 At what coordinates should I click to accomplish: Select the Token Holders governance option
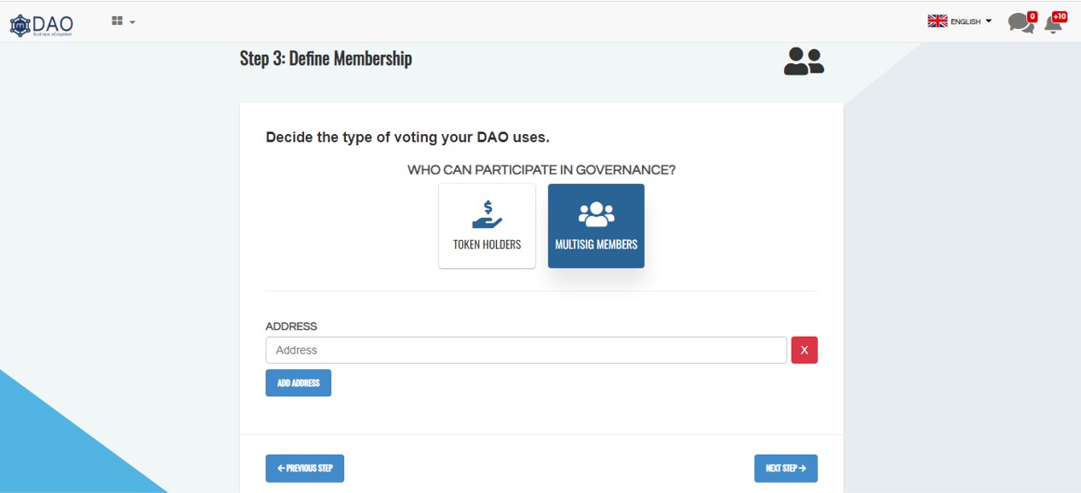click(x=487, y=226)
